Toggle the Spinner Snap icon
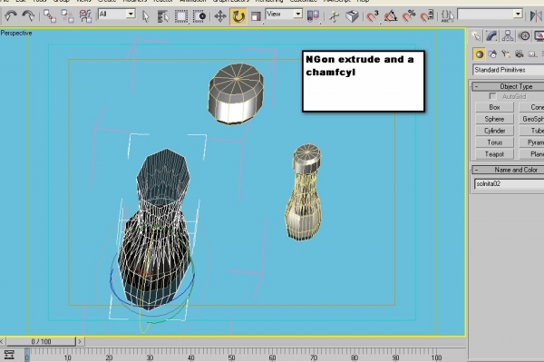 coord(427,16)
